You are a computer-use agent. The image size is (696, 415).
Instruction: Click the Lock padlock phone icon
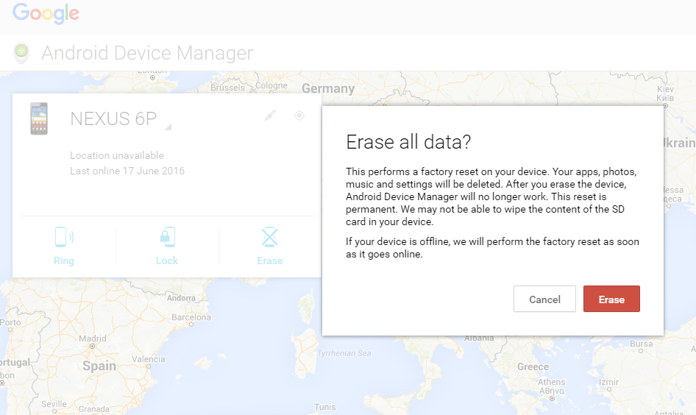click(x=167, y=238)
